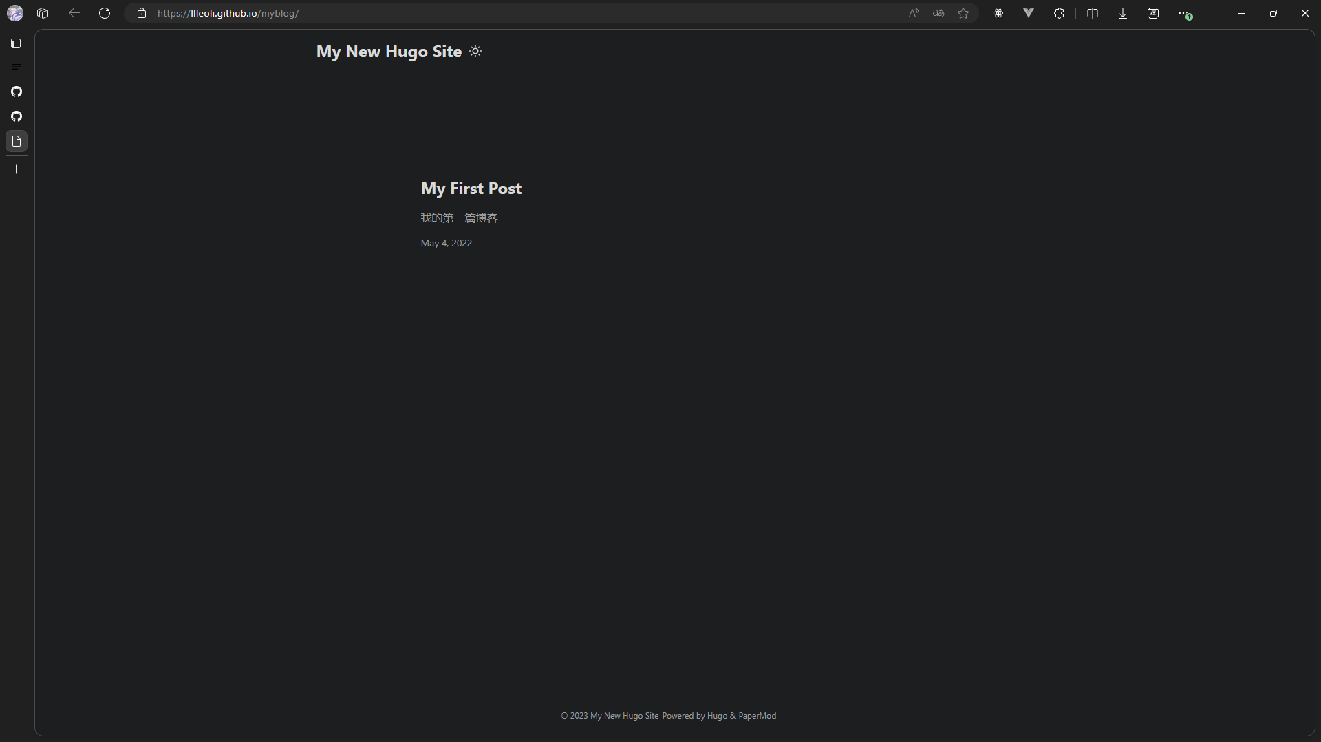This screenshot has height=742, width=1321.
Task: Open a new tab with plus
Action: [x=17, y=169]
